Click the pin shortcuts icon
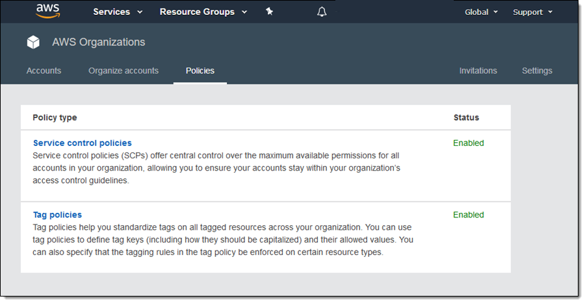 click(x=270, y=12)
